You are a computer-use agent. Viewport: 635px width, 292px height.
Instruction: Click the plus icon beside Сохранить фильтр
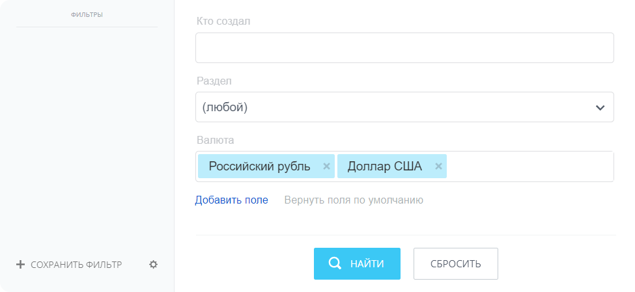pos(20,265)
